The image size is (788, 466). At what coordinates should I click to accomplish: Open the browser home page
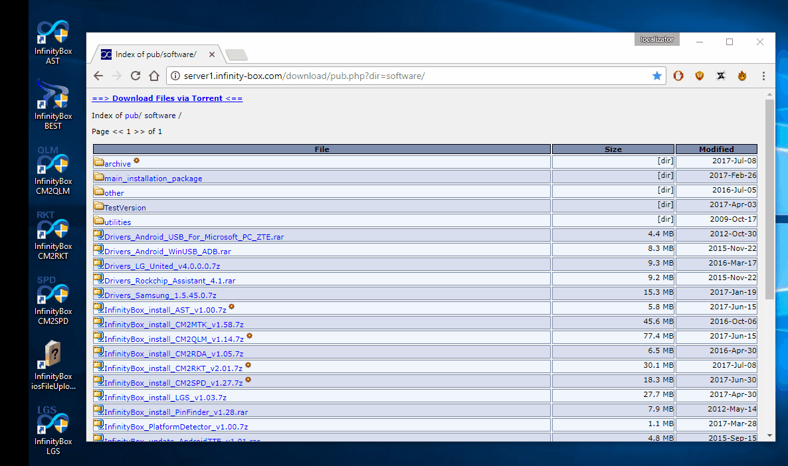pos(154,76)
